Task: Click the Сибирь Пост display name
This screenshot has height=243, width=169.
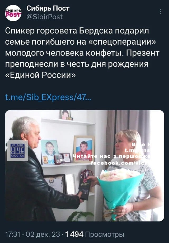Action: [48, 8]
